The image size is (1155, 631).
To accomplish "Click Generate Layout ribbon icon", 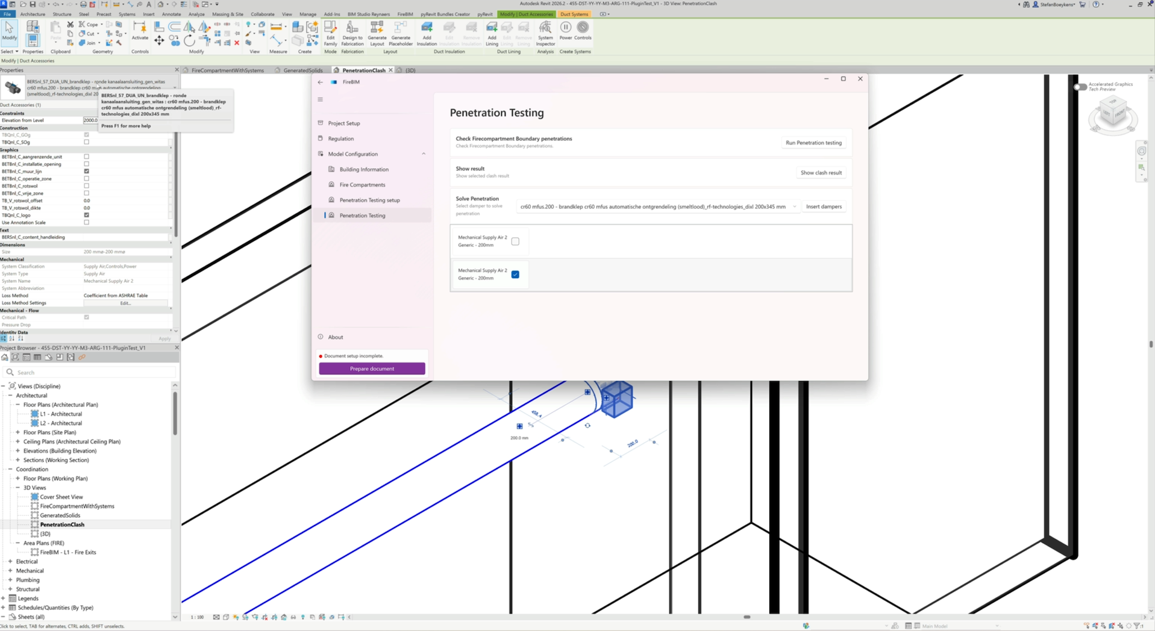I will pyautogui.click(x=377, y=33).
